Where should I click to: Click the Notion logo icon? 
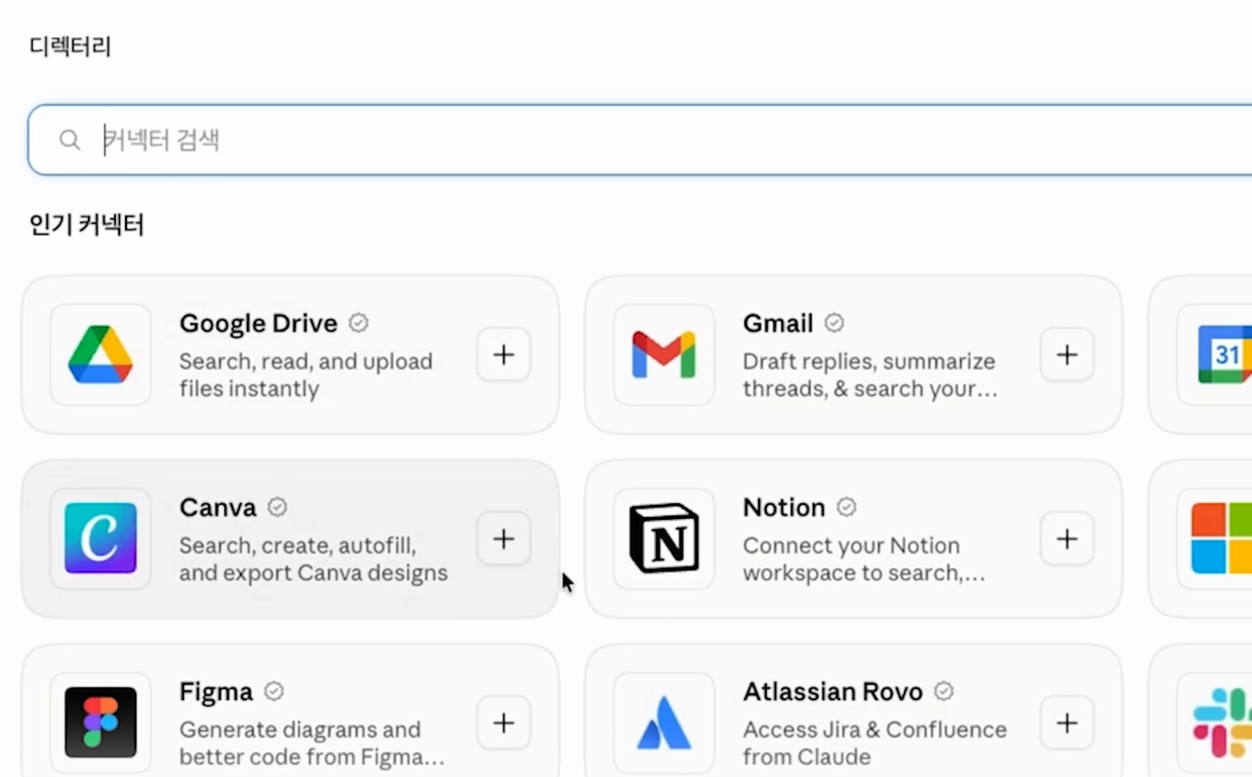pyautogui.click(x=664, y=538)
